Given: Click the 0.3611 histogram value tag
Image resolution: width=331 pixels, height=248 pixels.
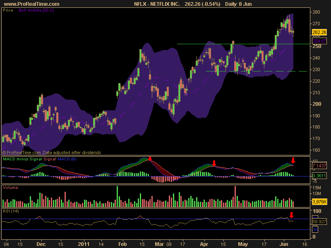Looking at the screenshot, I should [x=319, y=176].
